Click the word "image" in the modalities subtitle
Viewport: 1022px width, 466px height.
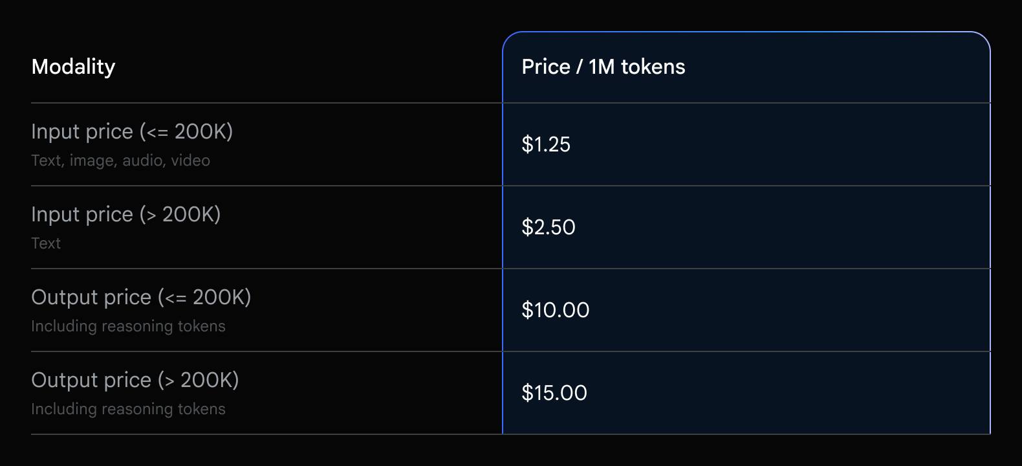click(x=91, y=161)
